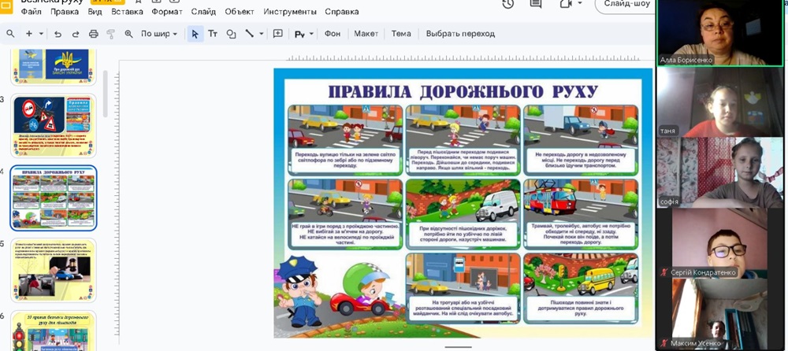
Task: Click the yellow school bus picture
Action: click(x=596, y=281)
